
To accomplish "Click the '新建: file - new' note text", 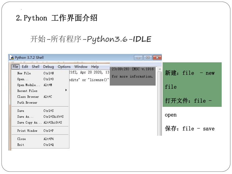I will coord(190,73).
